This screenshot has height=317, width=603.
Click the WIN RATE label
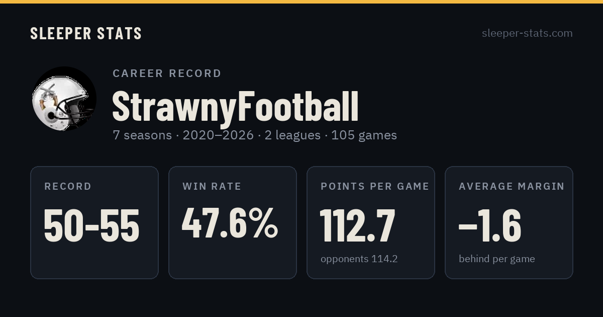pyautogui.click(x=212, y=187)
